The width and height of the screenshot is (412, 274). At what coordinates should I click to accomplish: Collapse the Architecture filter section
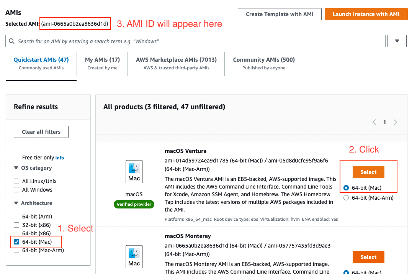(16, 203)
